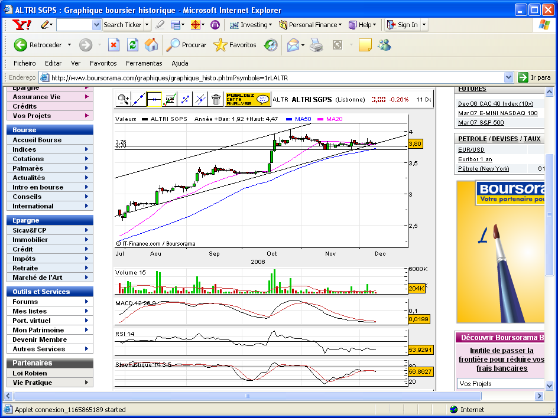Go to the home page via house icon
Viewport: 558px width, 418px height.
click(151, 45)
